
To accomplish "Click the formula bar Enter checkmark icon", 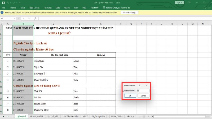I will tap(29, 19).
